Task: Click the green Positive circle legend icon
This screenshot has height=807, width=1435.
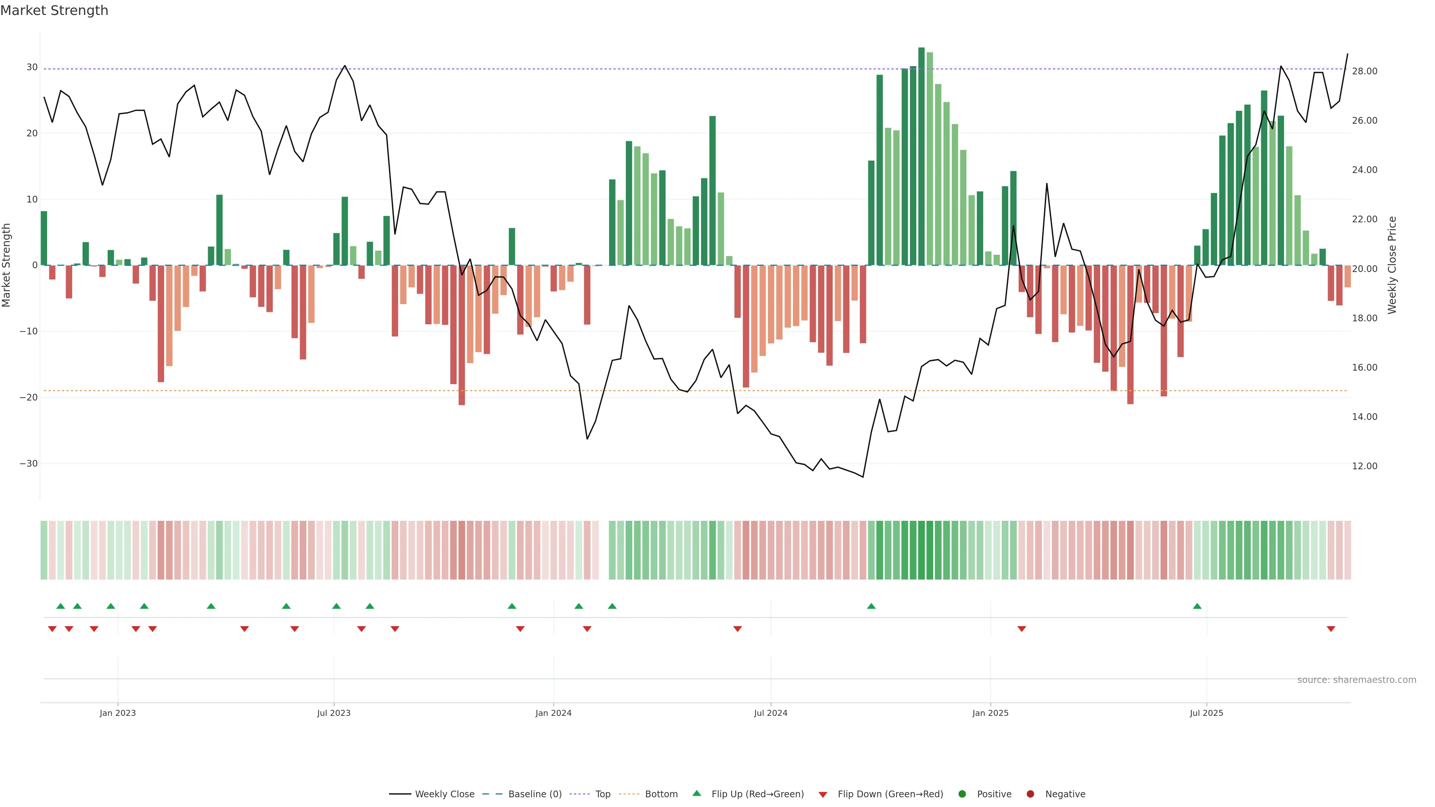Action: (x=962, y=794)
